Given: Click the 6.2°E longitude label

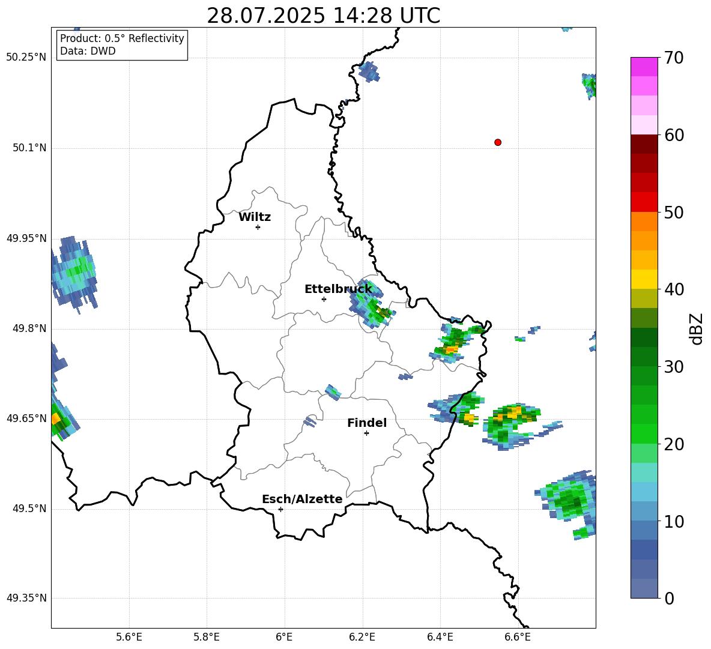Looking at the screenshot, I should pos(362,637).
